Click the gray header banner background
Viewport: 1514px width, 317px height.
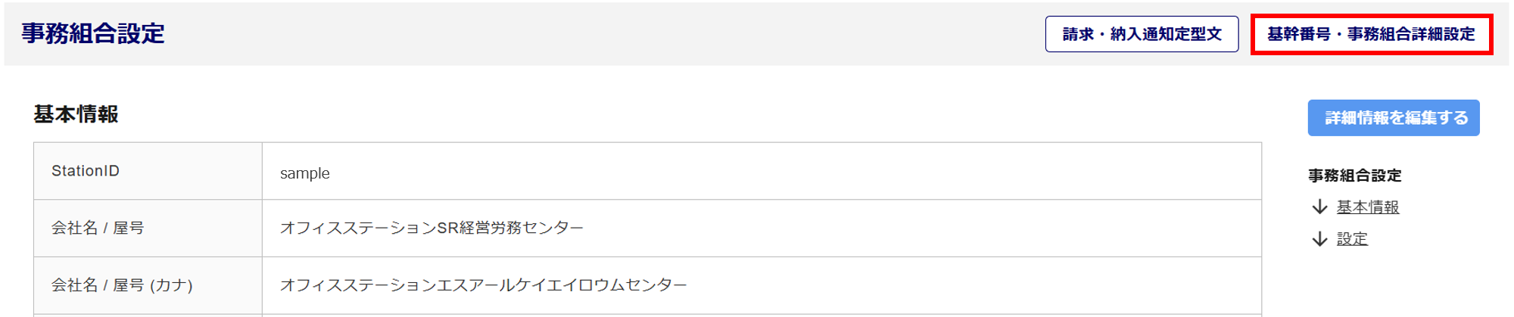tap(606, 34)
